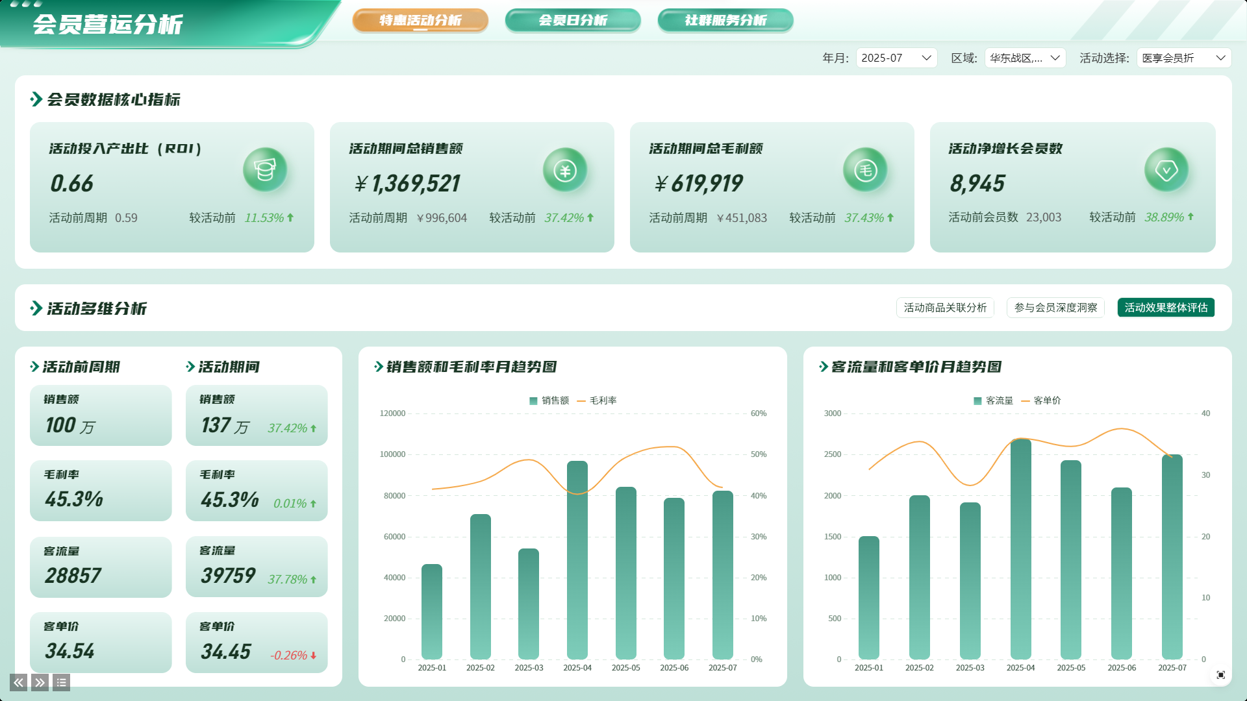This screenshot has width=1247, height=701.
Task: Click 活动商品关联分析 button
Action: [944, 308]
